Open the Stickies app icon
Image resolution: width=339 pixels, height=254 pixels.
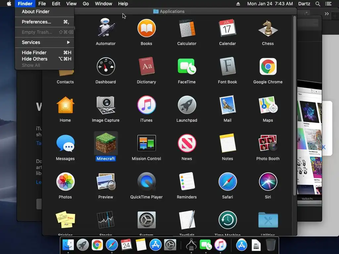coord(65,220)
